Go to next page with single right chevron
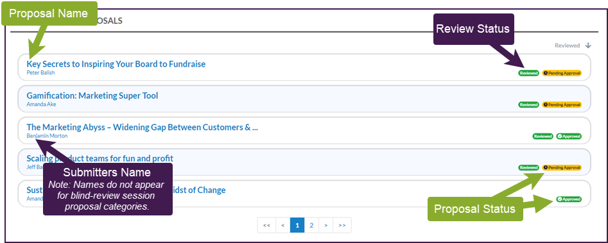The height and width of the screenshot is (243, 608). tap(326, 225)
